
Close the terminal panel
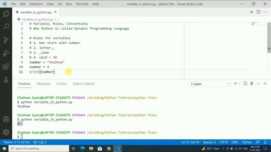pyautogui.click(x=265, y=84)
